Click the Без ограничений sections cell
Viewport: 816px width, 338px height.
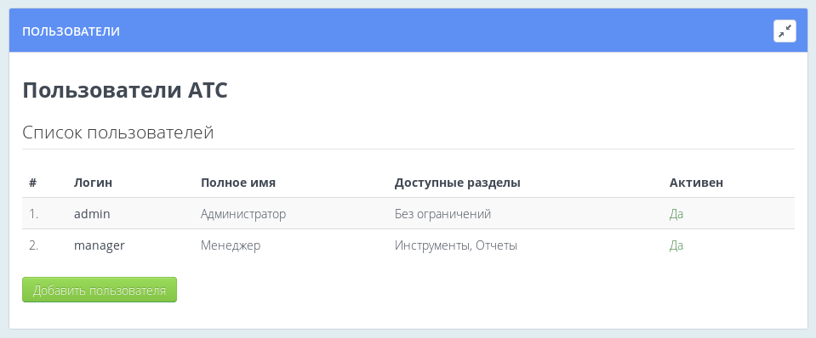442,214
